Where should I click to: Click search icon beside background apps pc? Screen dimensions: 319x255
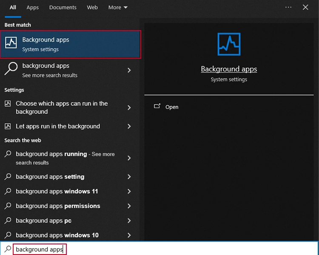(x=8, y=221)
